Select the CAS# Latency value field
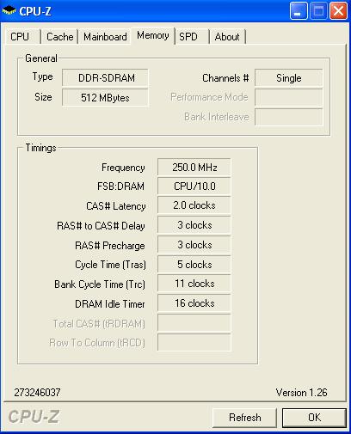 [x=194, y=205]
